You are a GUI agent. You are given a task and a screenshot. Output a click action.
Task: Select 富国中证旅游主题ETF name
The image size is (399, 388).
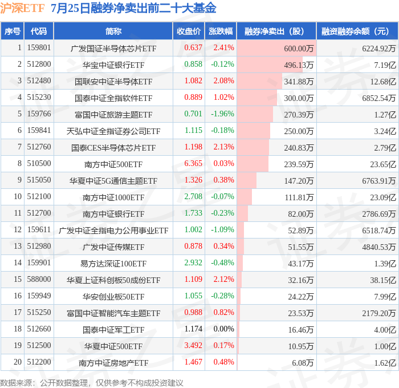click(113, 114)
